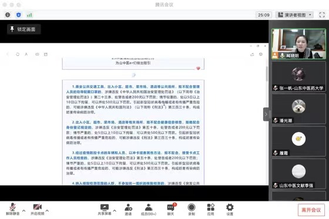Select the active speaker's video thumbnail
This screenshot has height=219, width=329.
(298, 44)
